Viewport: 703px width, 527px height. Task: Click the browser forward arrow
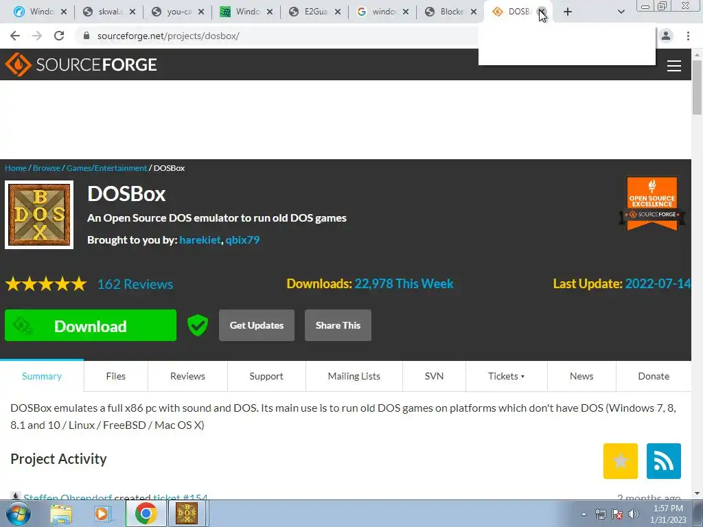tap(37, 36)
